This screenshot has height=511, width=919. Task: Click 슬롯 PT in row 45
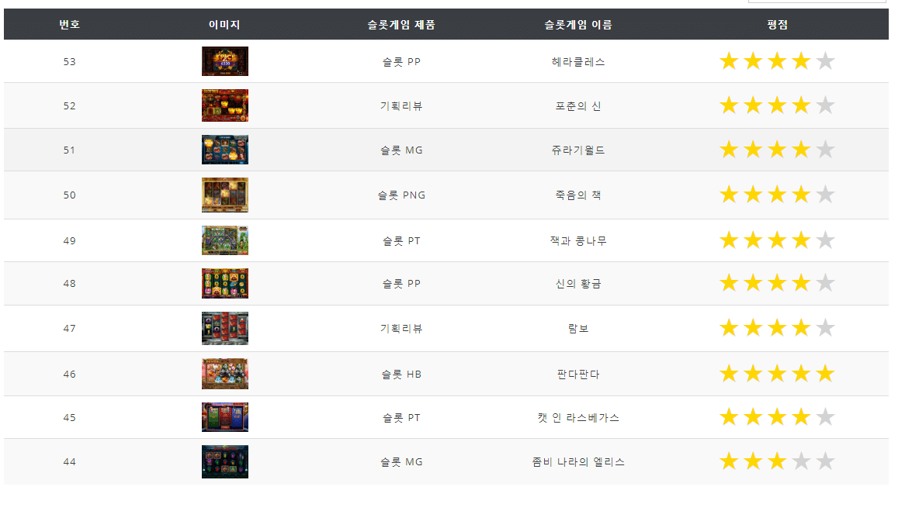coord(401,417)
